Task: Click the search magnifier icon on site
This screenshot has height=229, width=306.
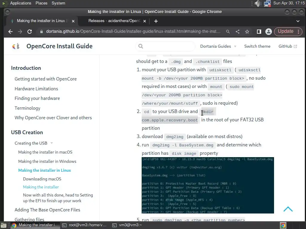Action: tap(141, 46)
